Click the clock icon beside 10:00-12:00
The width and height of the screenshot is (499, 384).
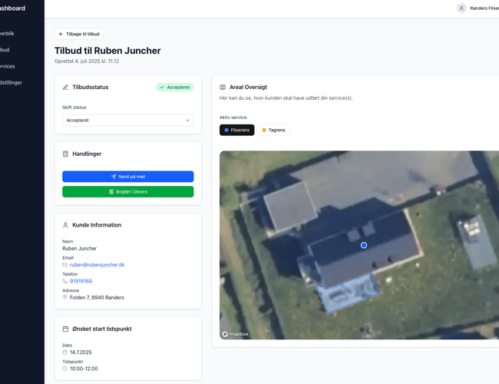[x=65, y=369]
